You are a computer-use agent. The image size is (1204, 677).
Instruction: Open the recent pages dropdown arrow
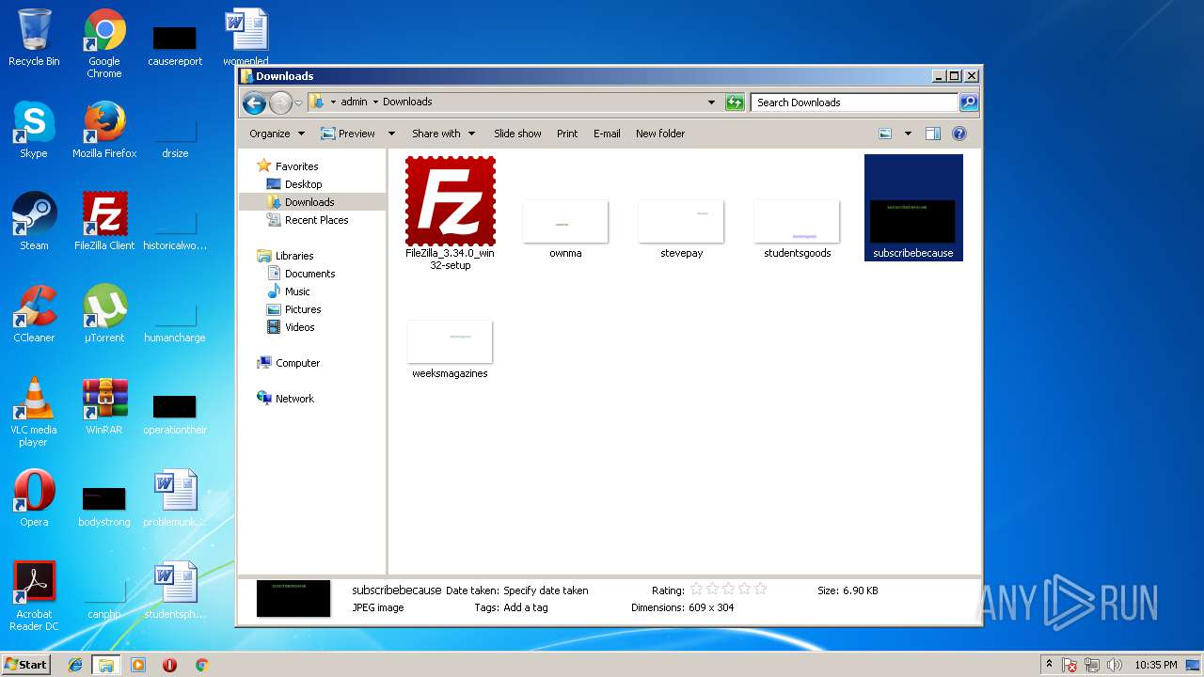pos(299,102)
